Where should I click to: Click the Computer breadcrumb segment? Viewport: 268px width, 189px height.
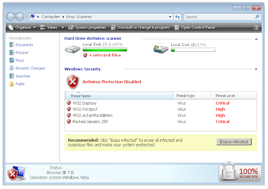point(51,17)
